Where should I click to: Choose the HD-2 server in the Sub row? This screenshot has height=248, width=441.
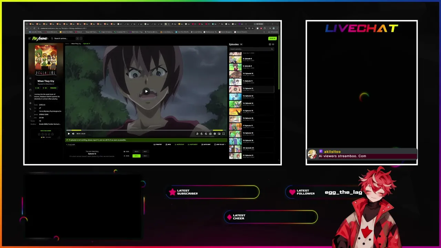(x=136, y=152)
